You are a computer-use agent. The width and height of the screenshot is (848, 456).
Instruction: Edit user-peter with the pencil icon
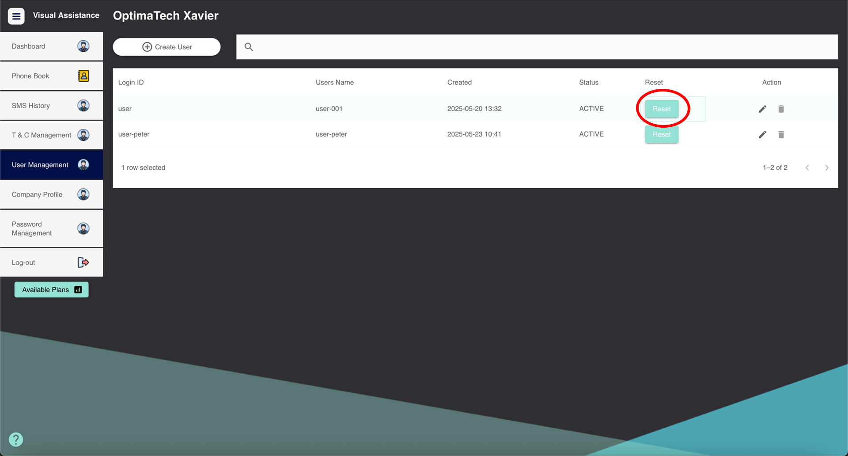(x=762, y=134)
